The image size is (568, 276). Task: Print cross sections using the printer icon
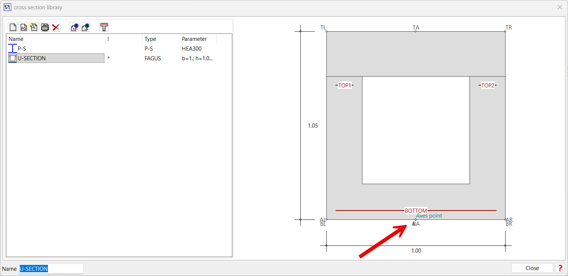45,27
